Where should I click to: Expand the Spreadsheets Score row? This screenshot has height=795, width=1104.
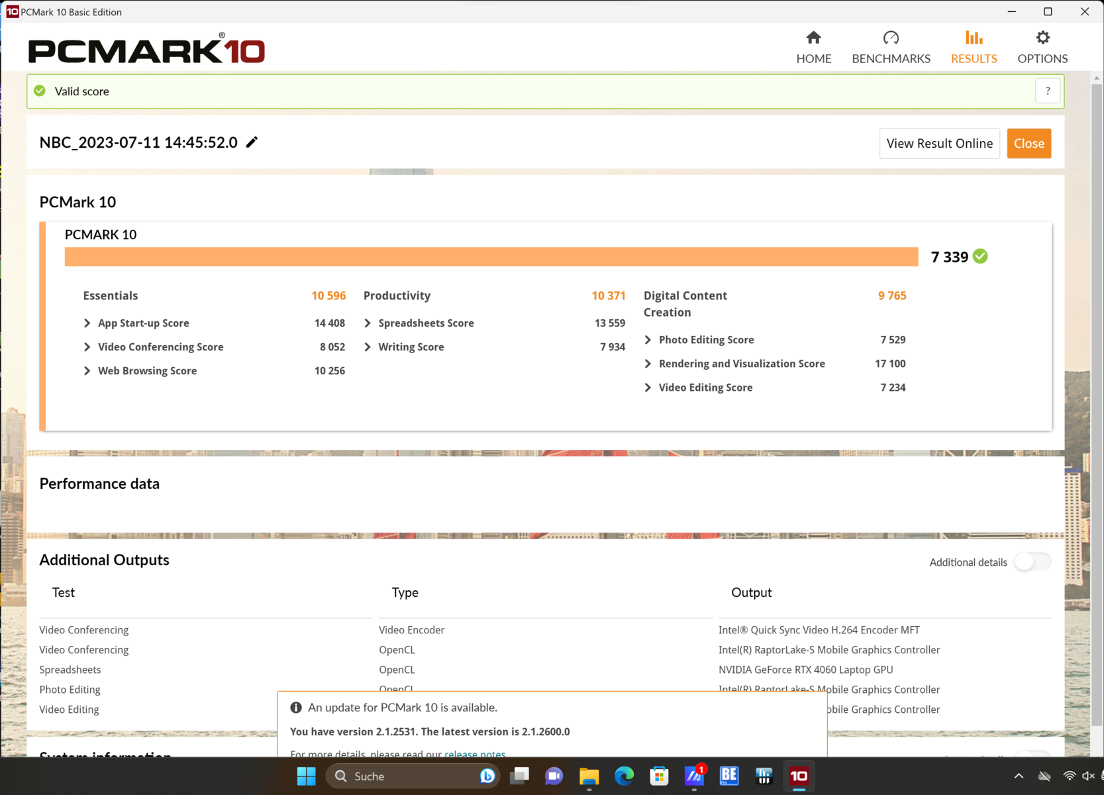pyautogui.click(x=368, y=323)
